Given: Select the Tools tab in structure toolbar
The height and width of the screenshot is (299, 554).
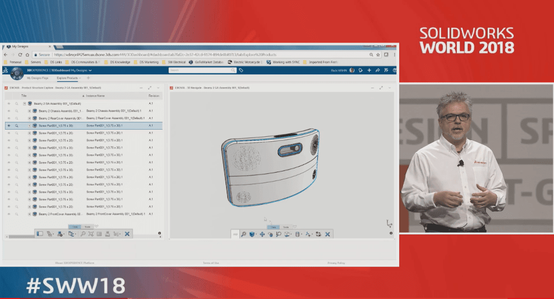Looking at the screenshot, I should click(87, 227).
